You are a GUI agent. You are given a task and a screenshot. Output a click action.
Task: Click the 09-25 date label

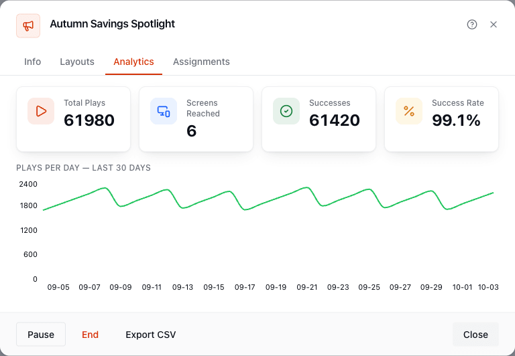point(369,288)
